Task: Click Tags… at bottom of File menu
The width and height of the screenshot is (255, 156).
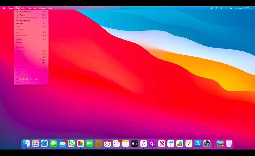Action: point(18,82)
